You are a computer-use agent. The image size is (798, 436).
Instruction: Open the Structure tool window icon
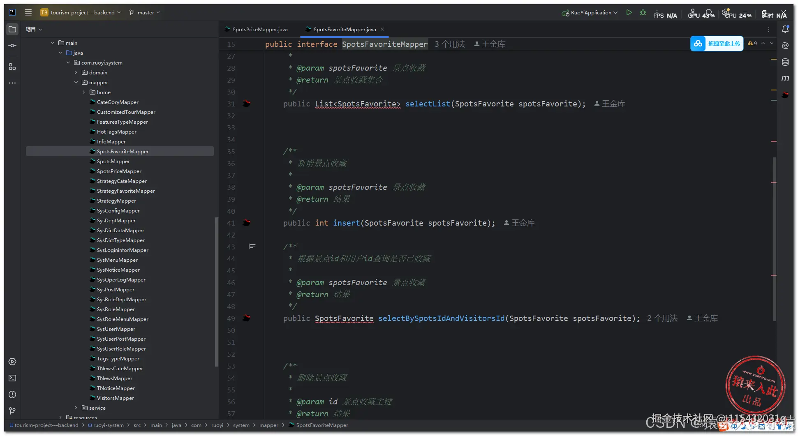12,67
